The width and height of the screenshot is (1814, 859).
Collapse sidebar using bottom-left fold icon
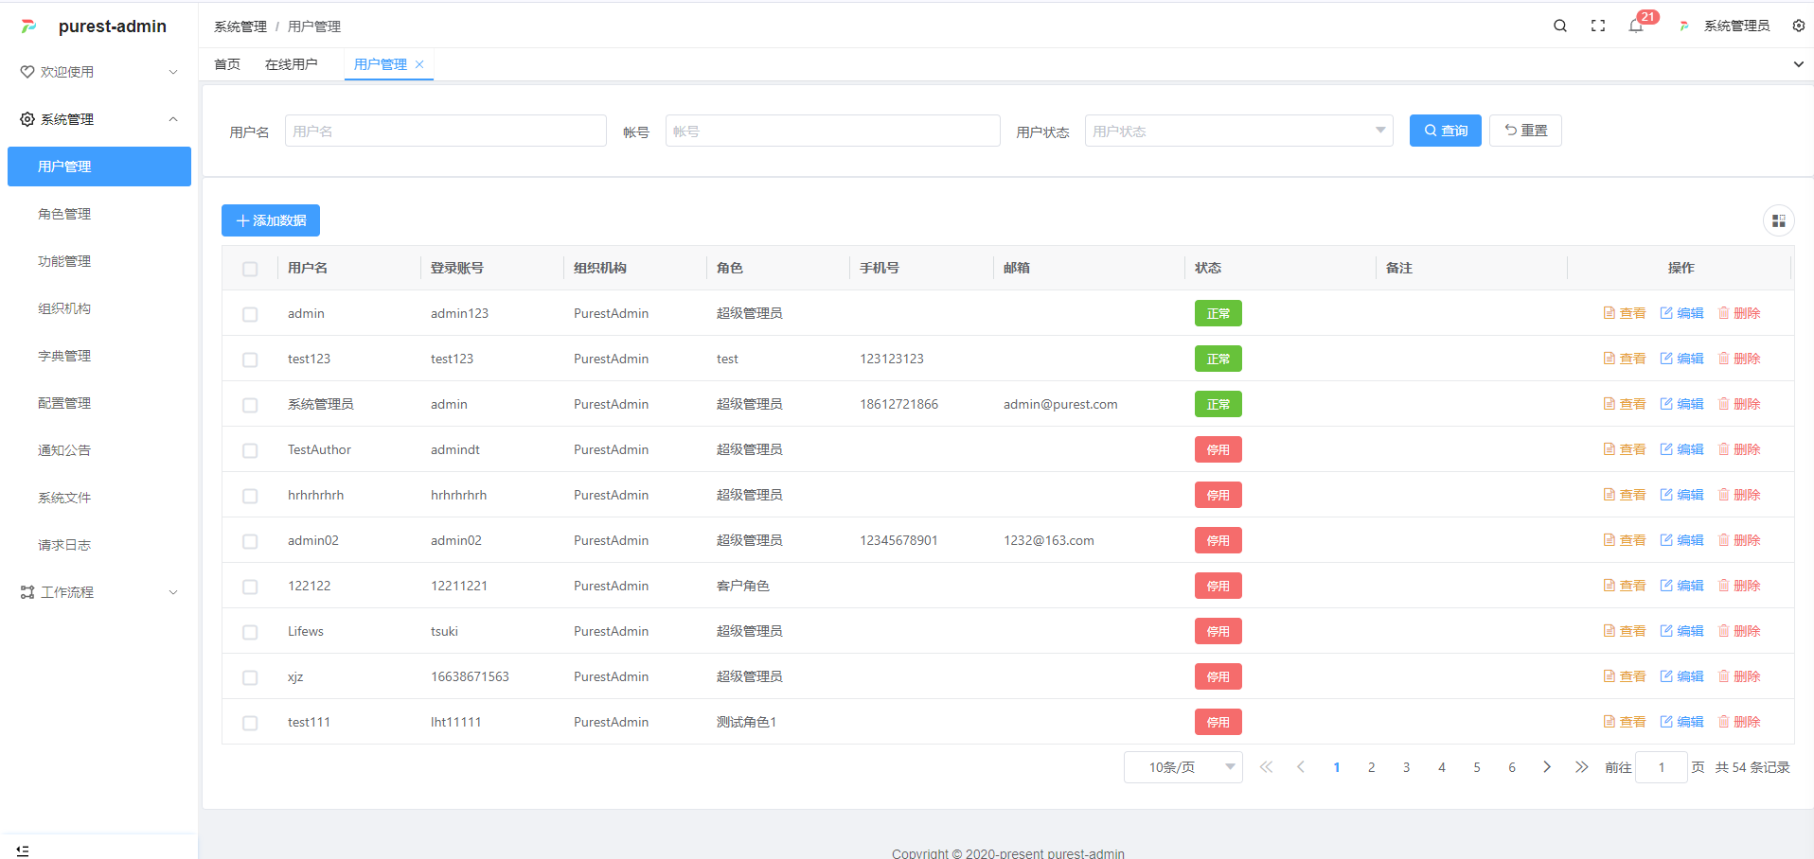pos(23,850)
